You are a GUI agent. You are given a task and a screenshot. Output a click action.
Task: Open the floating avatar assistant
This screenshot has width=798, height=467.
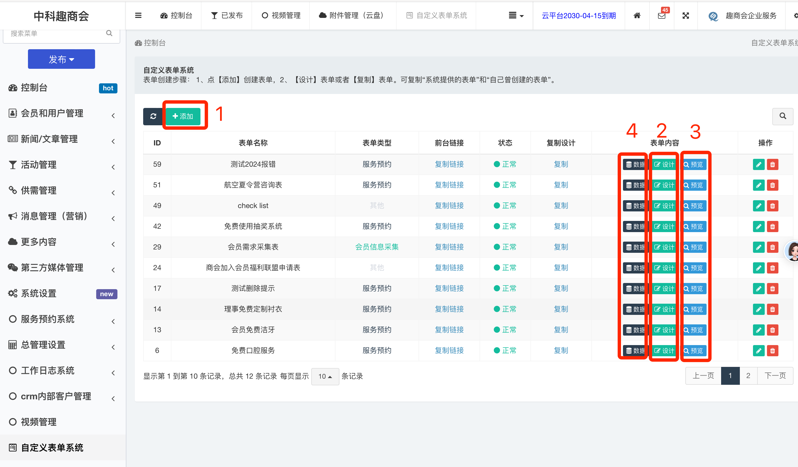[792, 251]
